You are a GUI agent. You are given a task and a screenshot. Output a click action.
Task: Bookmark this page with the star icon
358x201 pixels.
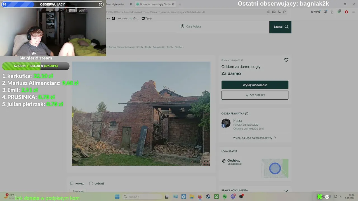coord(284,12)
